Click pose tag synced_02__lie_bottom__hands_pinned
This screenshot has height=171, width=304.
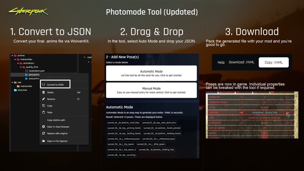tap(162, 128)
